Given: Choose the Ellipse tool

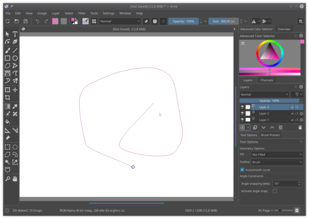Looking at the screenshot, I should pyautogui.click(x=15, y=58).
